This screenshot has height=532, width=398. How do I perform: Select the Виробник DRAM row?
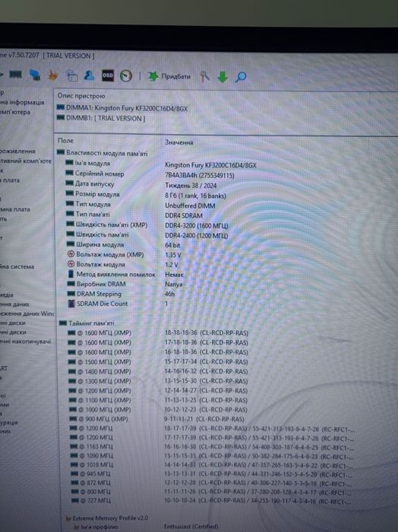coord(125,284)
